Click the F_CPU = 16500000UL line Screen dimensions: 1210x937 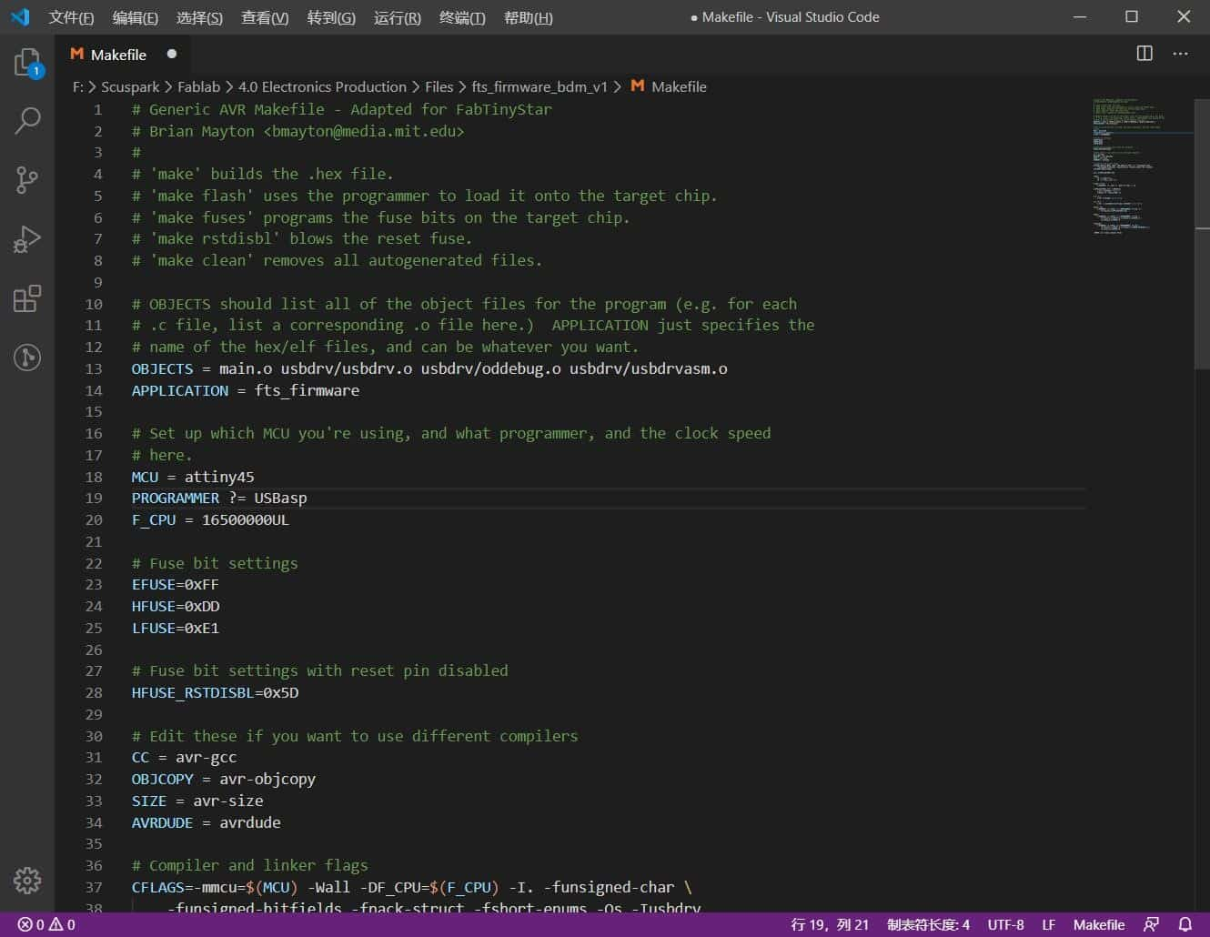pos(210,519)
